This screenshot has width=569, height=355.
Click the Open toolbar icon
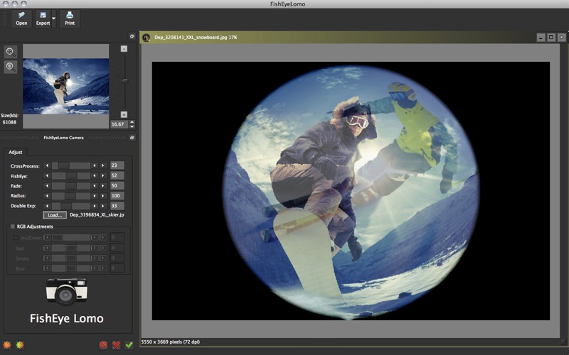click(x=21, y=15)
